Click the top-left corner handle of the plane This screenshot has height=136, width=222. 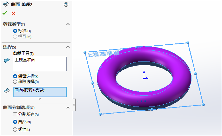[85, 52]
